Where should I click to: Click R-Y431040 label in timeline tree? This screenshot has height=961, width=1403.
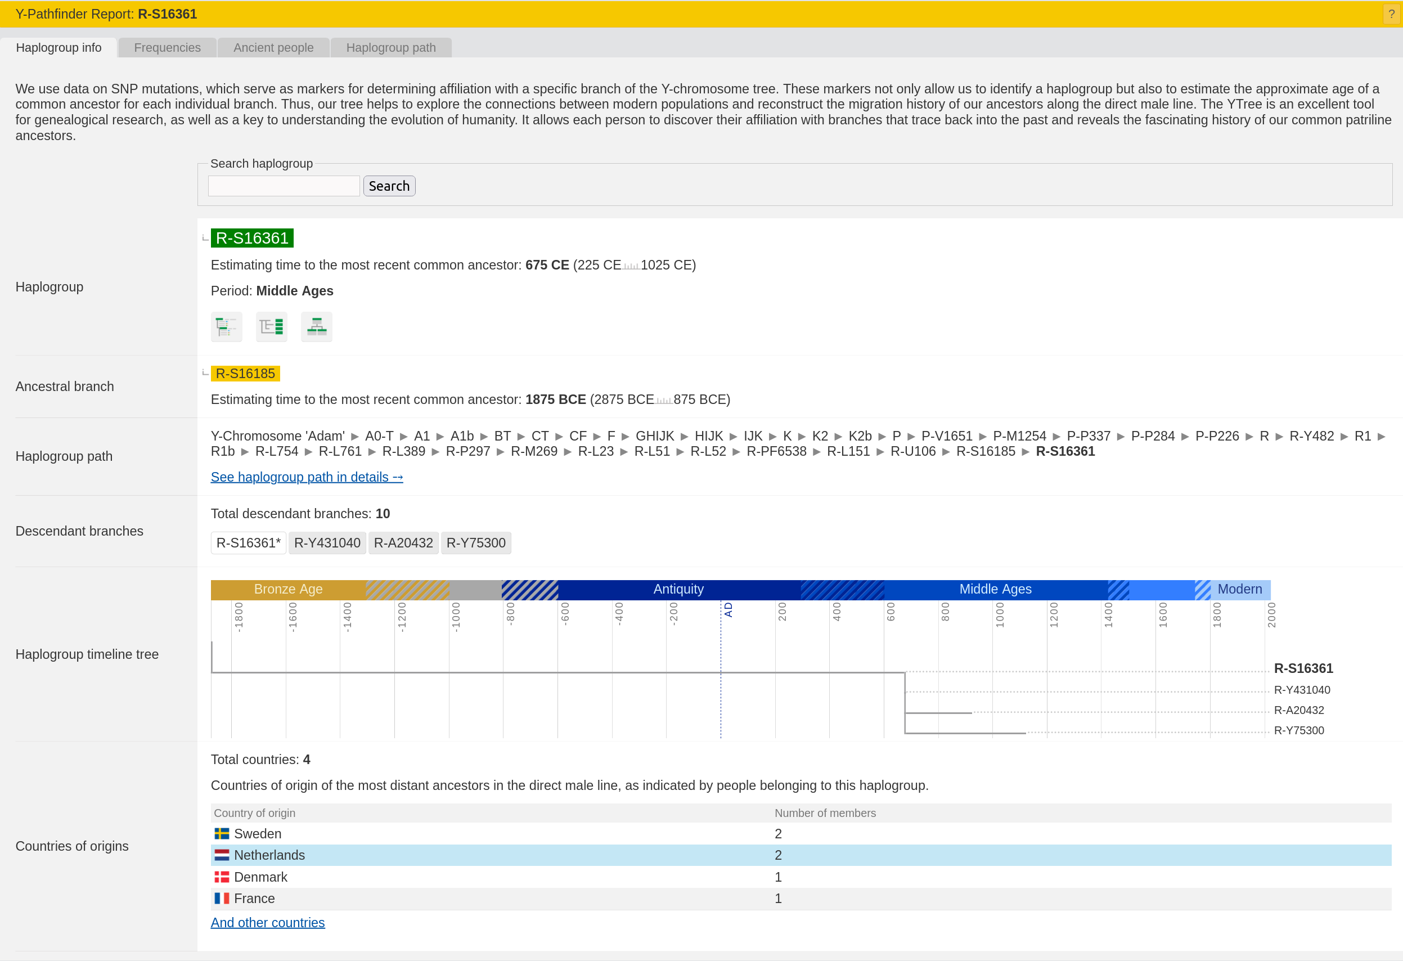1302,690
